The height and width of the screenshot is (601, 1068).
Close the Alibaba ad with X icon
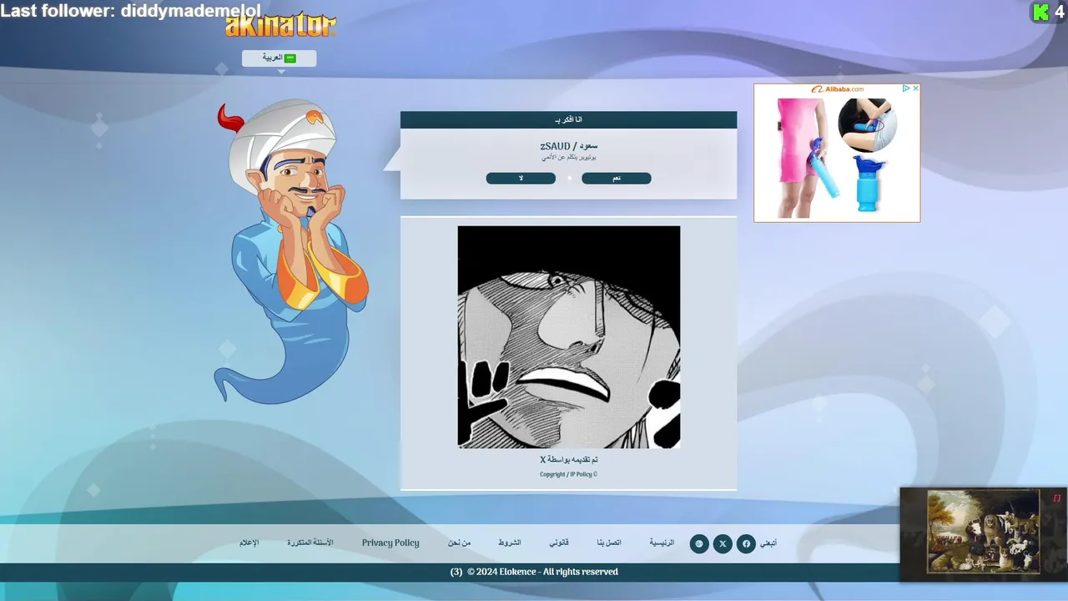point(915,88)
